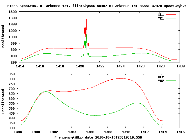Click the bottom plot Uncalibrated y-axis label
This screenshot has height=140, width=186.
[3, 101]
